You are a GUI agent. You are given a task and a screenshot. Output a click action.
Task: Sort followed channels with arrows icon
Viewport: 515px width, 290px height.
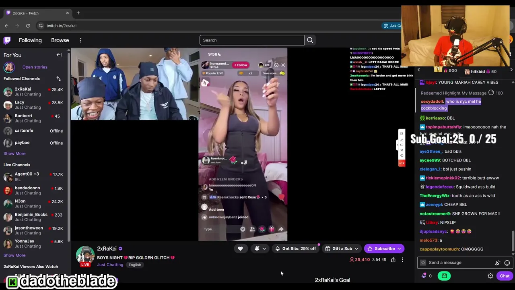(x=59, y=79)
